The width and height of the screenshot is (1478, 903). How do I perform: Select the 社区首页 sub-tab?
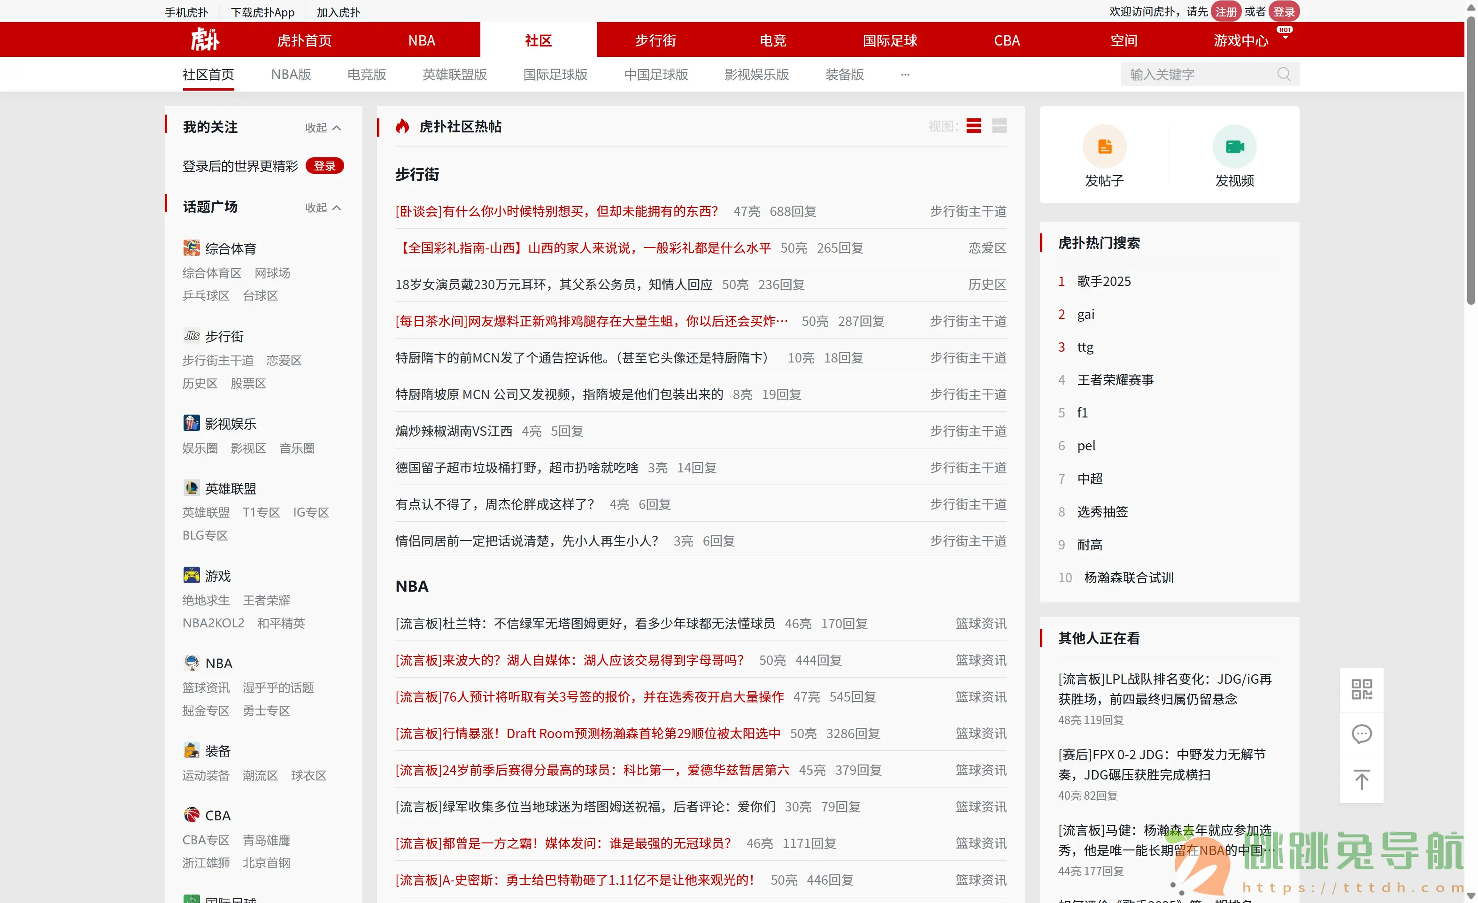pyautogui.click(x=208, y=74)
